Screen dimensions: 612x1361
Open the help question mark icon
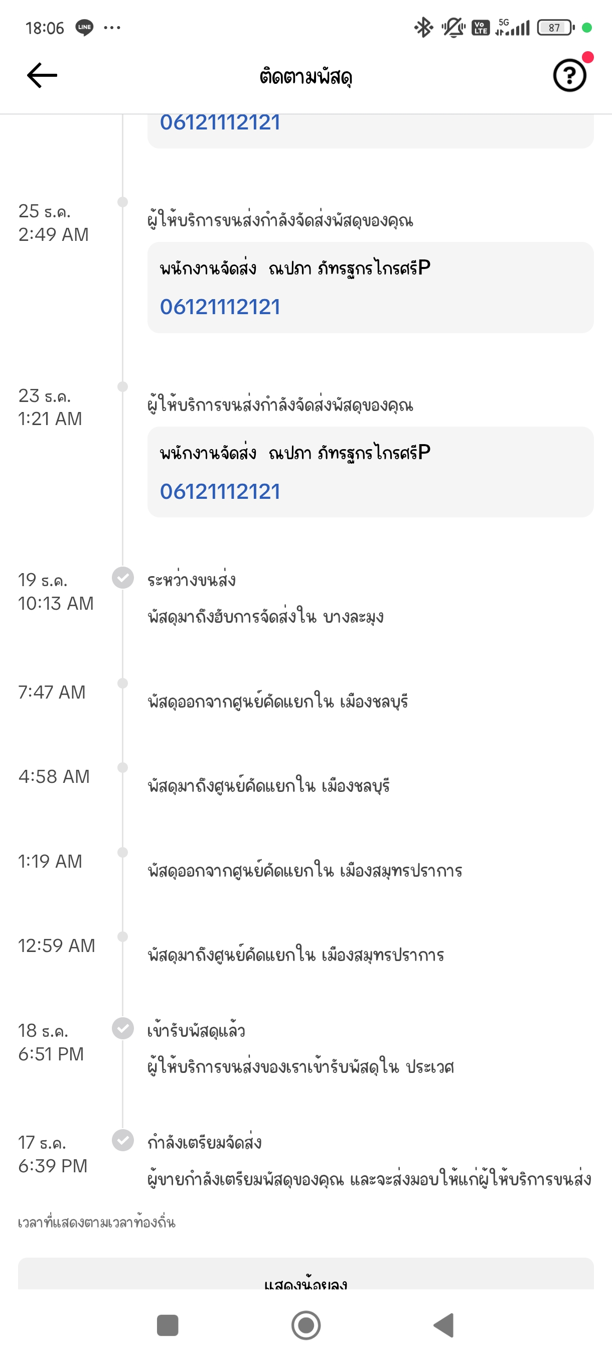569,76
